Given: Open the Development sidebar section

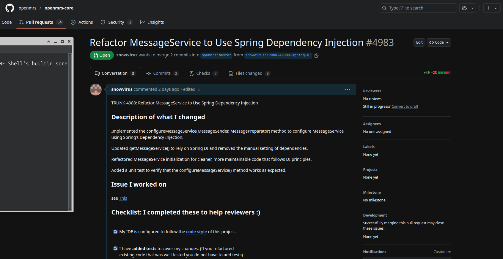Looking at the screenshot, I should click(375, 215).
